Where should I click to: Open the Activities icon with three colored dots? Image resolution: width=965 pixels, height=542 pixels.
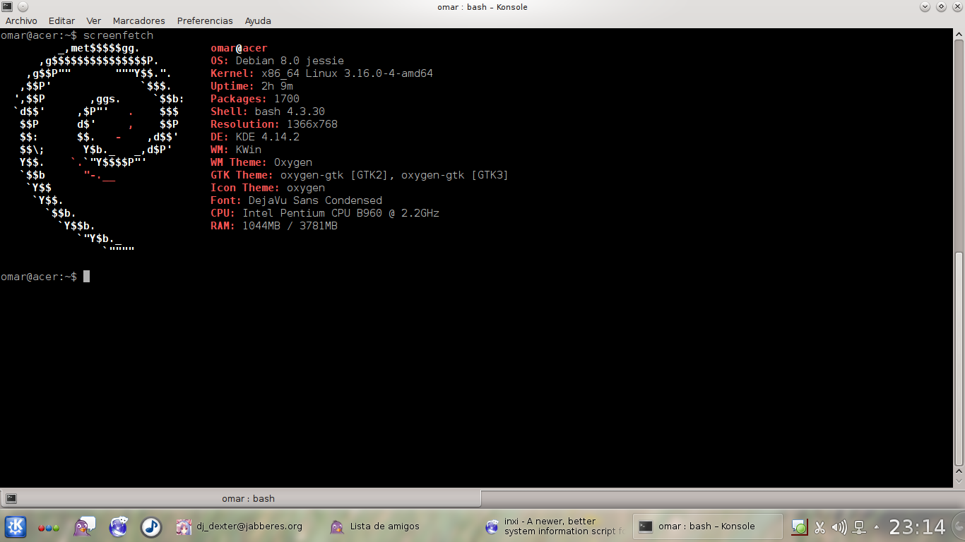click(49, 527)
